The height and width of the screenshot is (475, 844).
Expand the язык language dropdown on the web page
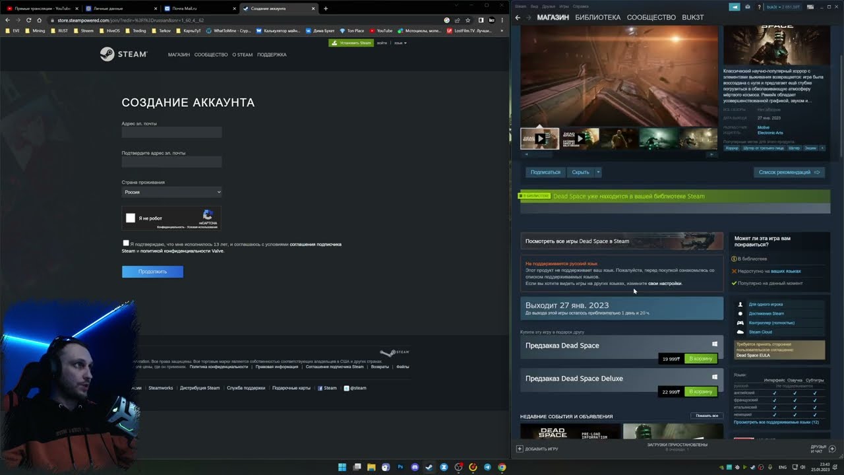[400, 43]
